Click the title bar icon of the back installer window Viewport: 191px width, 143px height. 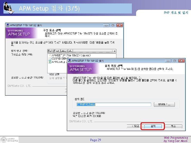click(x=8, y=25)
